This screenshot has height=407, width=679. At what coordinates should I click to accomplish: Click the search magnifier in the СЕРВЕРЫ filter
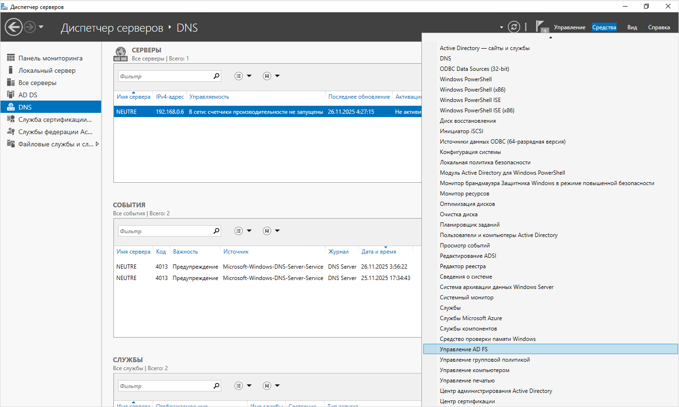(x=216, y=76)
